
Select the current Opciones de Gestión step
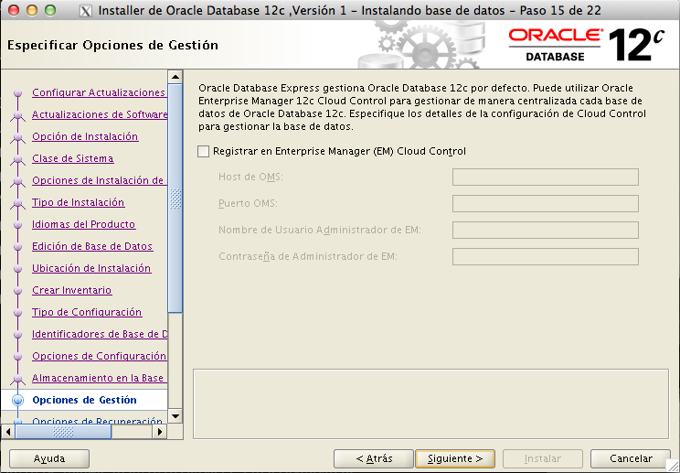coord(85,400)
